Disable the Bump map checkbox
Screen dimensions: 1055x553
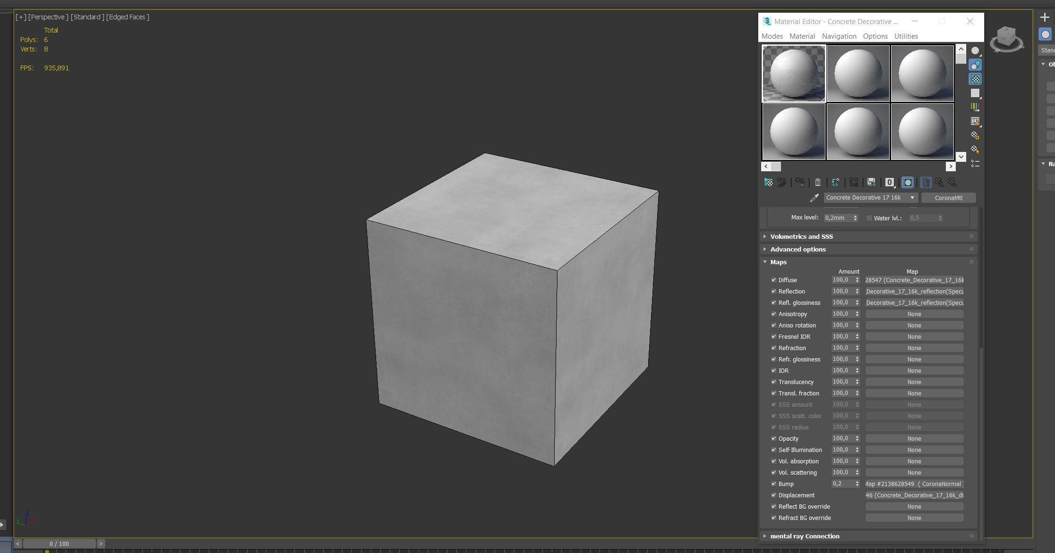[x=774, y=484]
